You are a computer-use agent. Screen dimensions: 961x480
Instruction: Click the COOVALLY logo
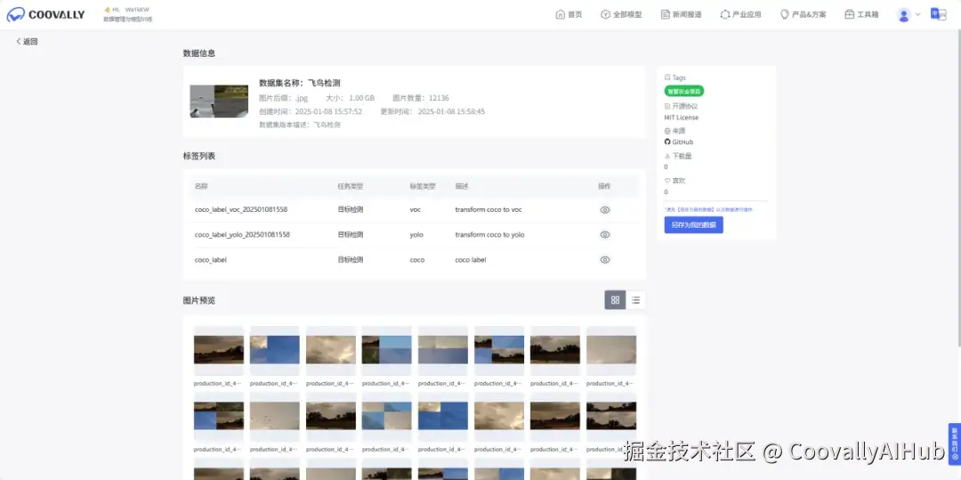[x=45, y=14]
